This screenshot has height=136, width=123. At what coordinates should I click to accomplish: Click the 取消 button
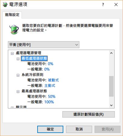pos(79,129)
